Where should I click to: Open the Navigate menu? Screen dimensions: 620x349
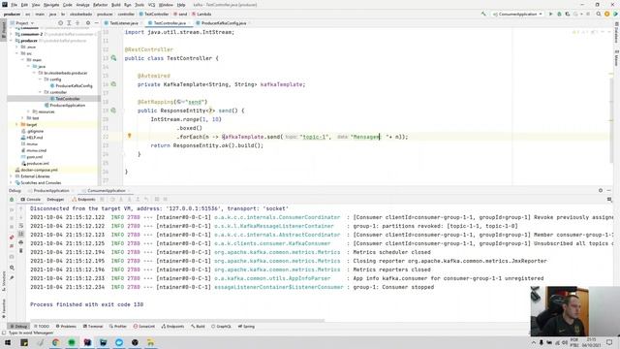(51, 5)
